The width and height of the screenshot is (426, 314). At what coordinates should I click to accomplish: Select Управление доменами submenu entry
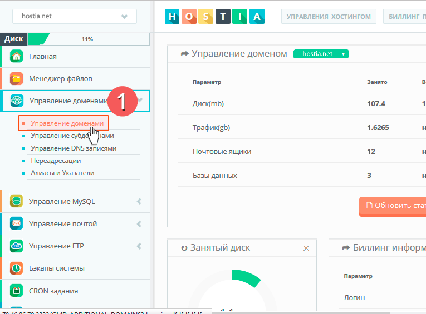click(63, 123)
